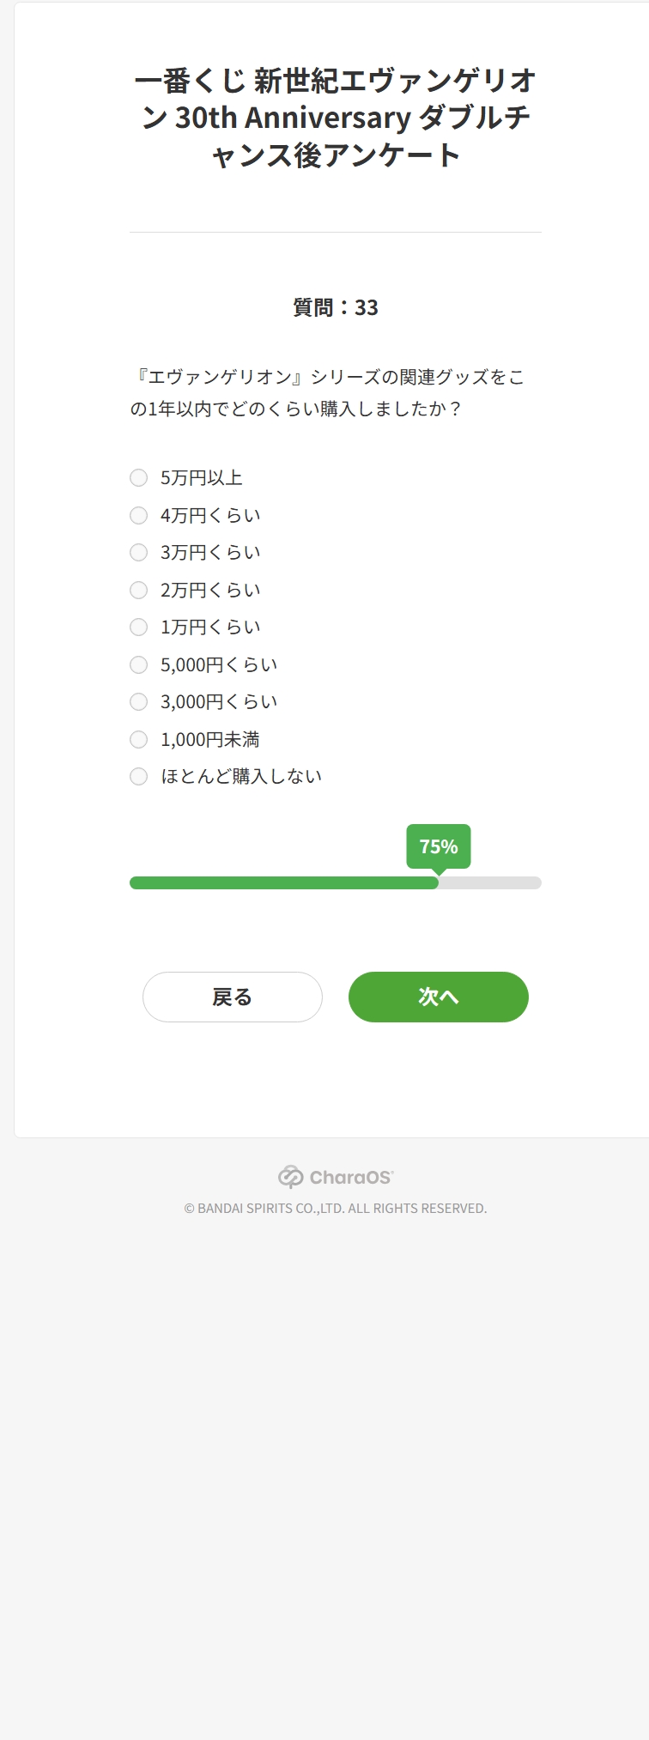Choose the 1万円くらい answer
Screen dimensions: 649x1740
pos(139,627)
